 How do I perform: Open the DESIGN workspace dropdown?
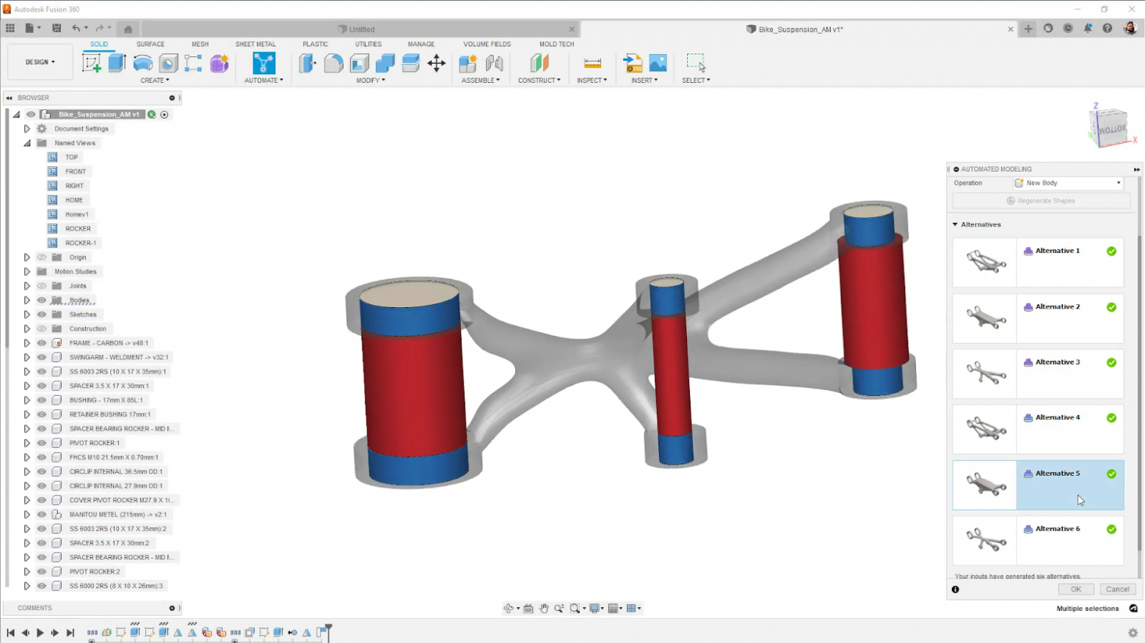click(40, 62)
